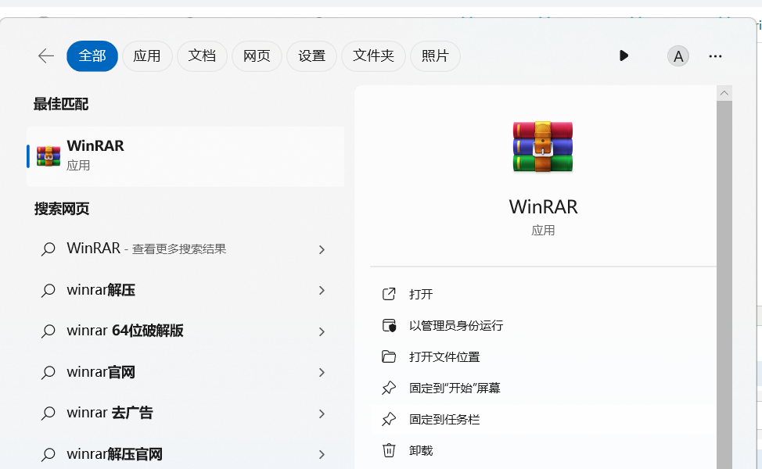Choose 固定到"开始"屏幕

coord(543,388)
